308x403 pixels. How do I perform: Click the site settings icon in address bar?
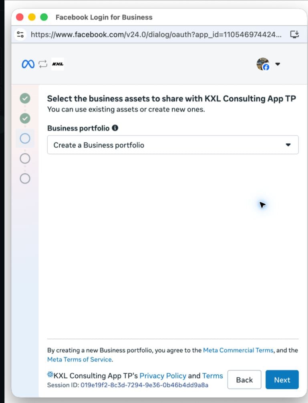20,34
